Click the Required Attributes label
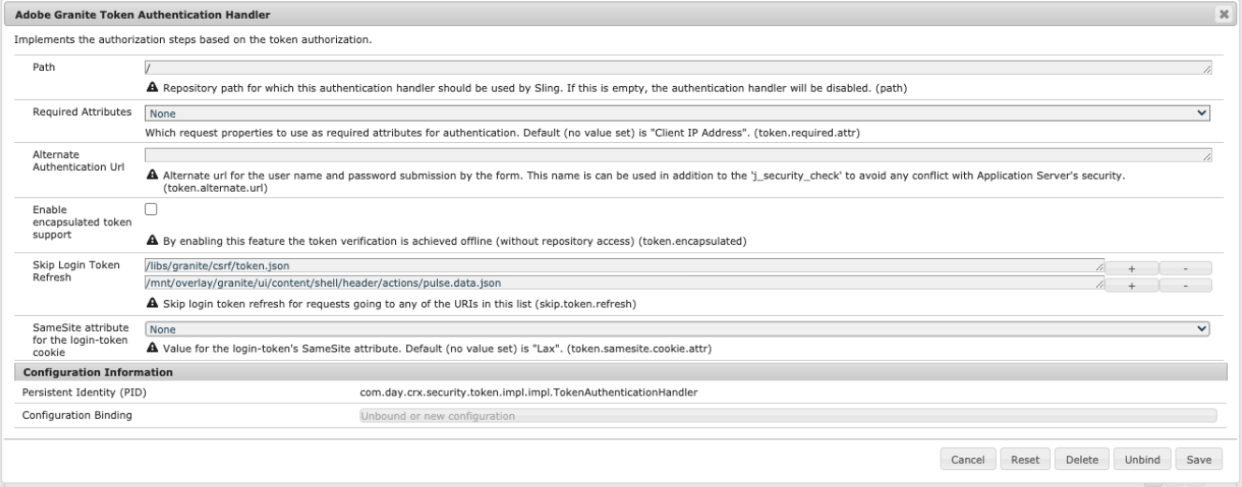The image size is (1242, 487). click(x=82, y=112)
